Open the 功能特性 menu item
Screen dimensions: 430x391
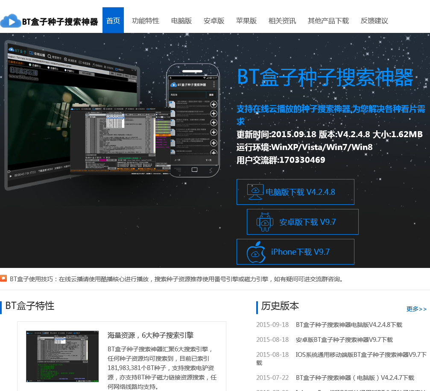pyautogui.click(x=145, y=21)
